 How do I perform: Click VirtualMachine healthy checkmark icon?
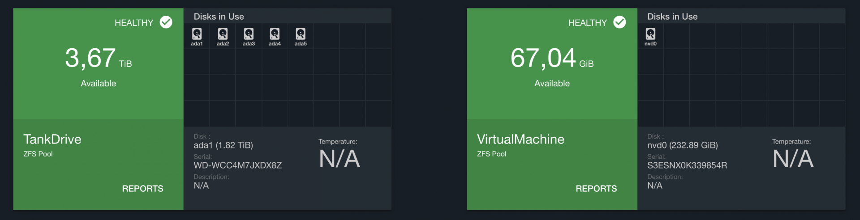(x=619, y=22)
